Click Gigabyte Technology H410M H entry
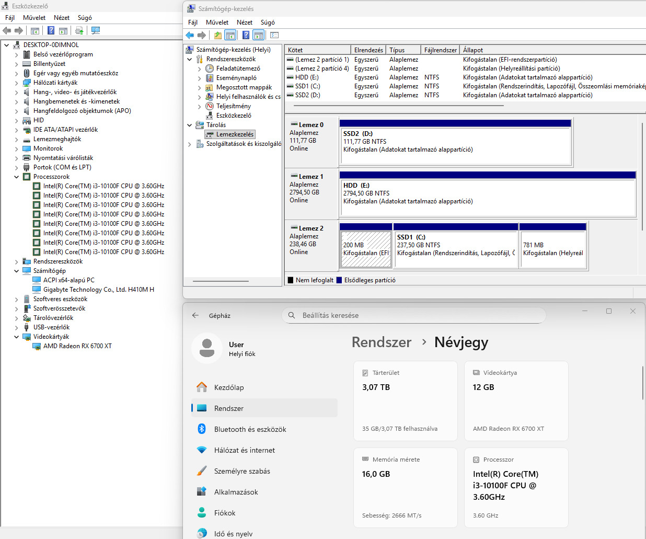Screen dimensions: 646x539 pyautogui.click(x=99, y=290)
